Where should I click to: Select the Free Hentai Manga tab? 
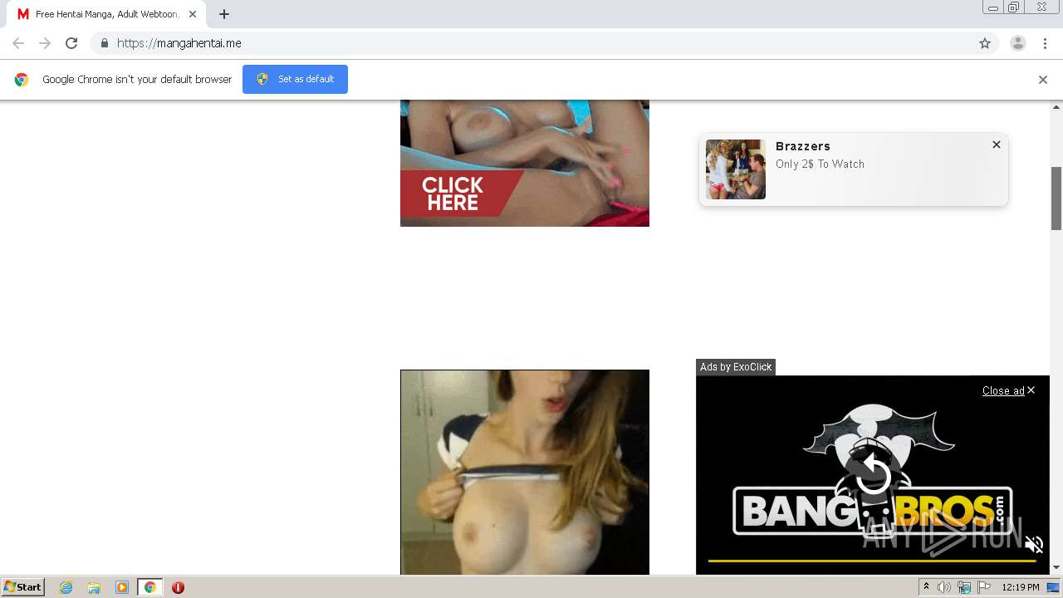click(105, 14)
